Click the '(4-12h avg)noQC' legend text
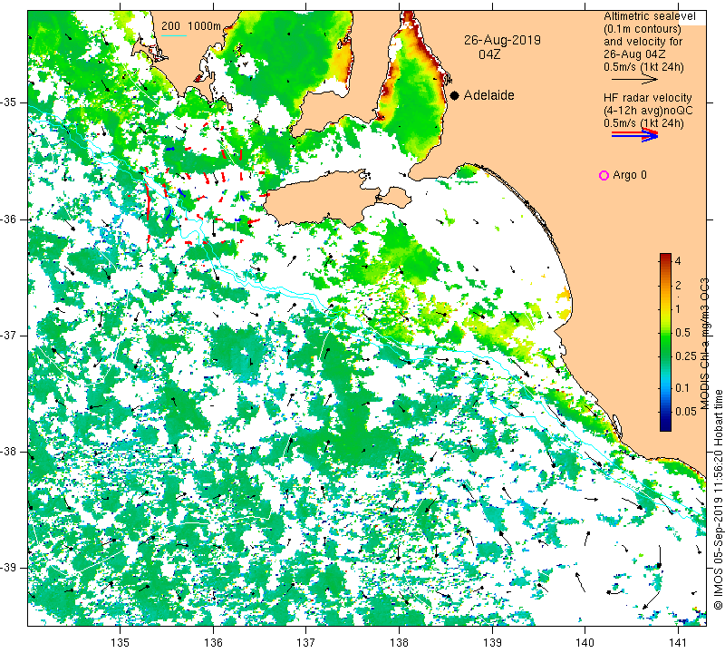Screen dimensions: 725x653 point(648,111)
